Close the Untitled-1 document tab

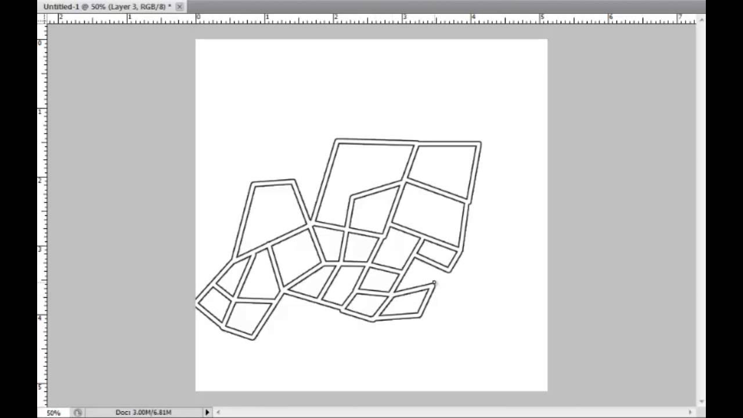(x=179, y=6)
